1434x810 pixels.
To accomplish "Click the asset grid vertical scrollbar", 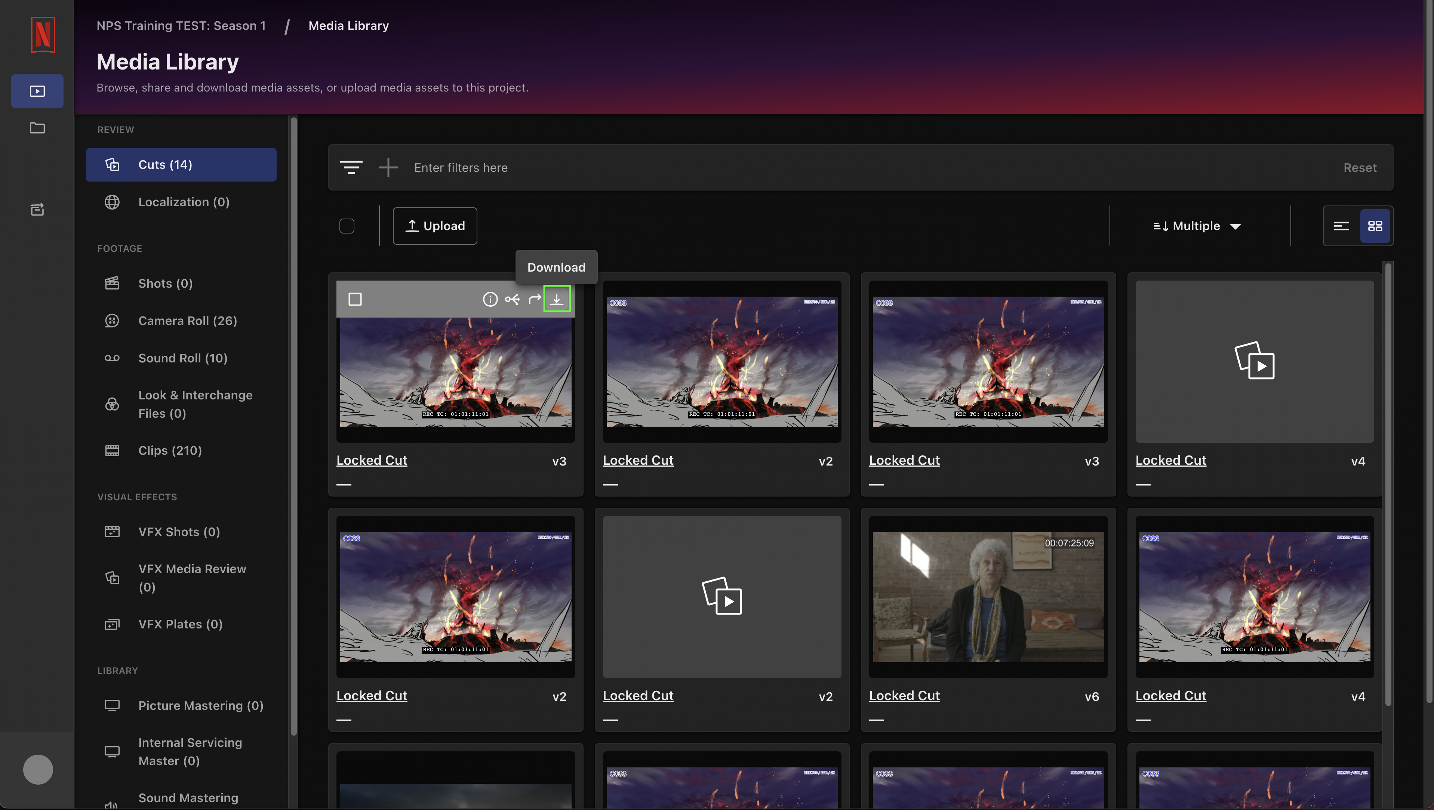I will (x=1388, y=484).
